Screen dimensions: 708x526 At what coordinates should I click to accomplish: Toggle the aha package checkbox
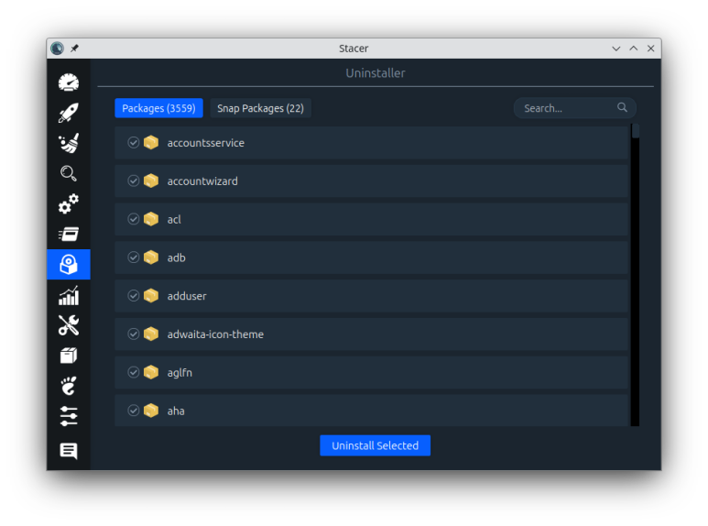133,411
